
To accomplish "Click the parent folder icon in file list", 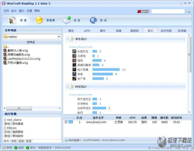I will click(x=5, y=46).
